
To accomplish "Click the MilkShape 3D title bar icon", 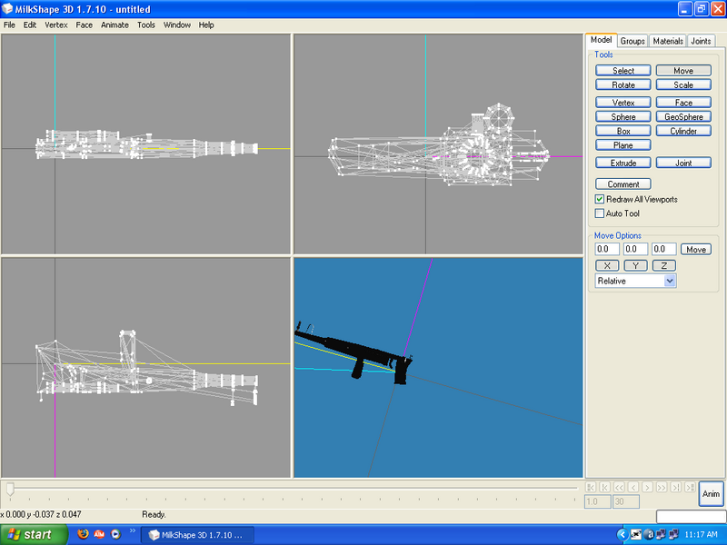I will pyautogui.click(x=7, y=9).
